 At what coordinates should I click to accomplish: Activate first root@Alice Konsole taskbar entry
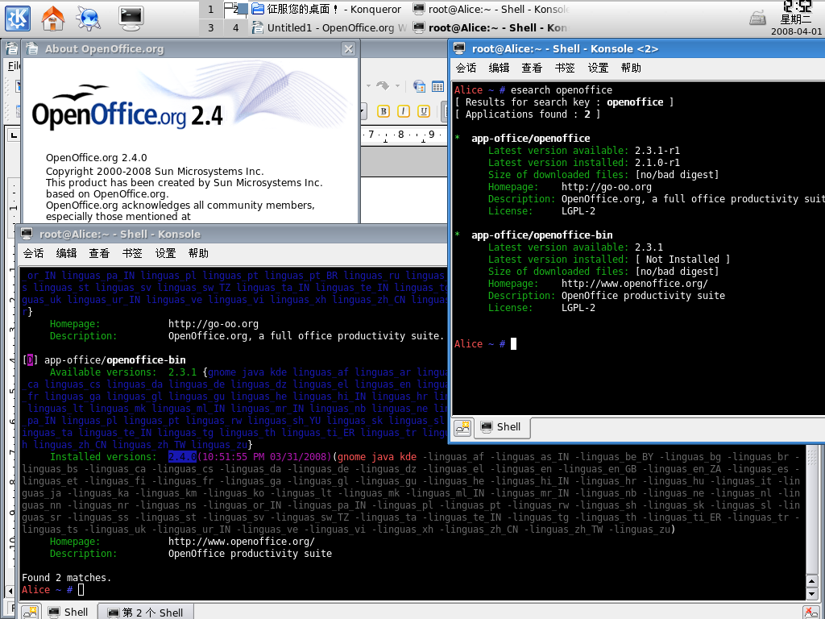[491, 10]
